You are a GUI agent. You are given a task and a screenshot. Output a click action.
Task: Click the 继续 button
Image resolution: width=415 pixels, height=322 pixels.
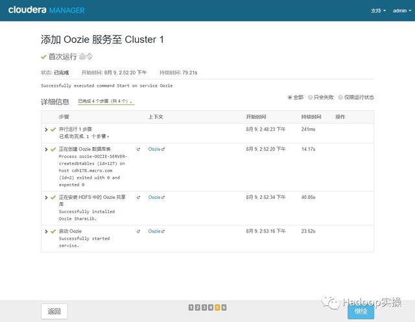point(361,312)
